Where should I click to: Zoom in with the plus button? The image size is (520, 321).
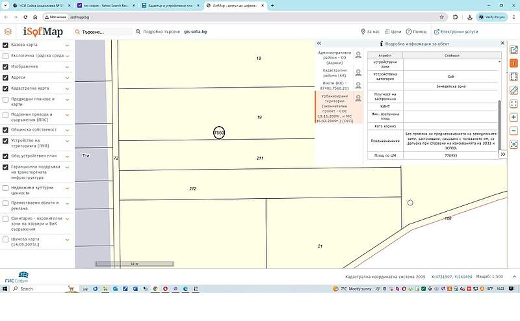click(513, 118)
